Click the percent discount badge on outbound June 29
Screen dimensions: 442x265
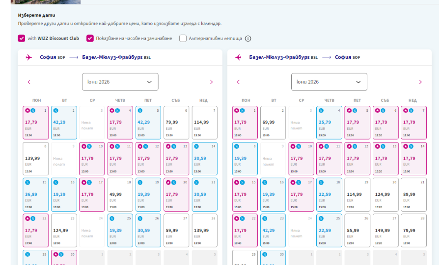[x=28, y=254]
